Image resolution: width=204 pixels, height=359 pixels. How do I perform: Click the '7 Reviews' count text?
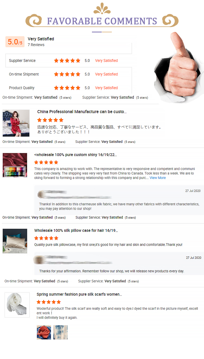click(36, 45)
